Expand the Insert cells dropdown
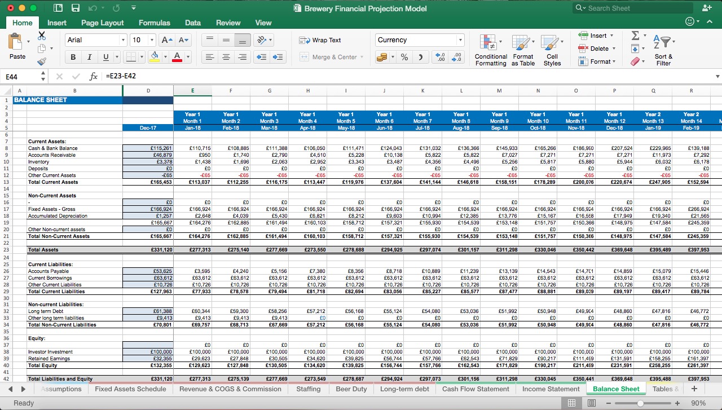This screenshot has height=410, width=722. (612, 36)
